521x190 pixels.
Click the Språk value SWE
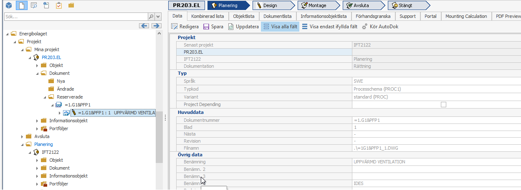pos(358,81)
